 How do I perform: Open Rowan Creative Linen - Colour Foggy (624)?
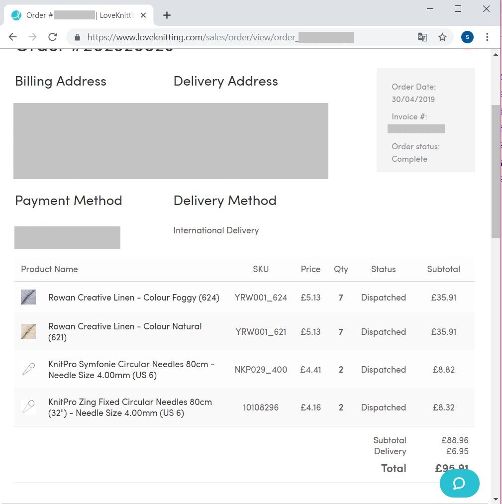tap(134, 298)
